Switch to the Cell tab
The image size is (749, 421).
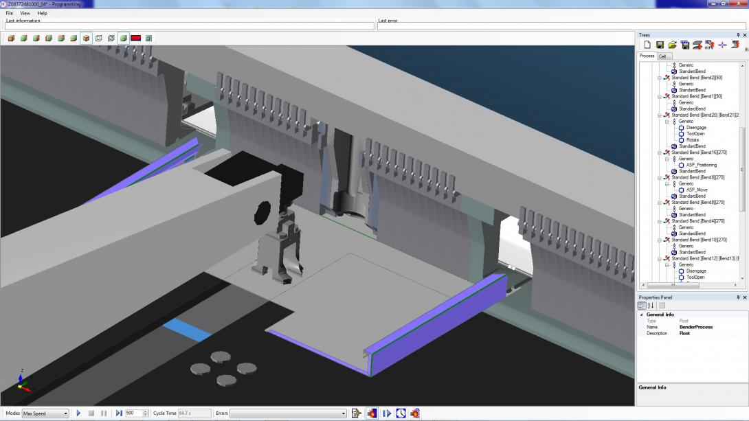(663, 56)
